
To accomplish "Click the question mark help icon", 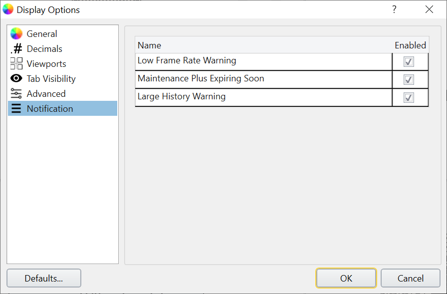I will coord(394,9).
